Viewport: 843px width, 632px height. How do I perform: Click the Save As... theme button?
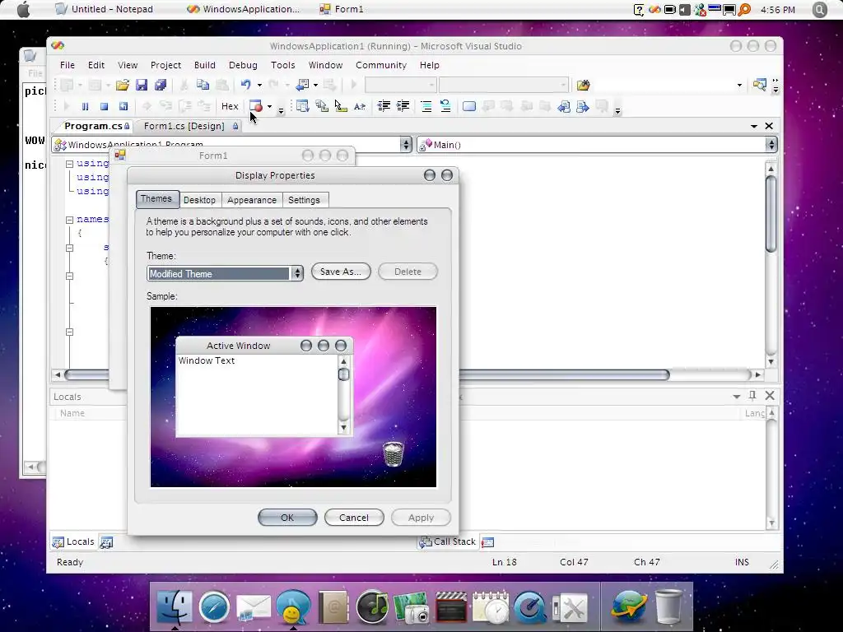click(341, 272)
